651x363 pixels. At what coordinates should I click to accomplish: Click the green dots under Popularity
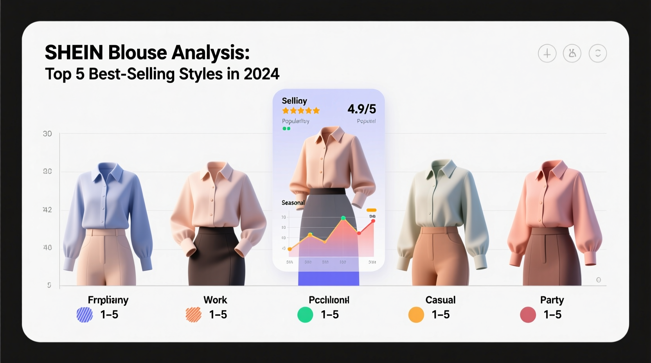286,128
